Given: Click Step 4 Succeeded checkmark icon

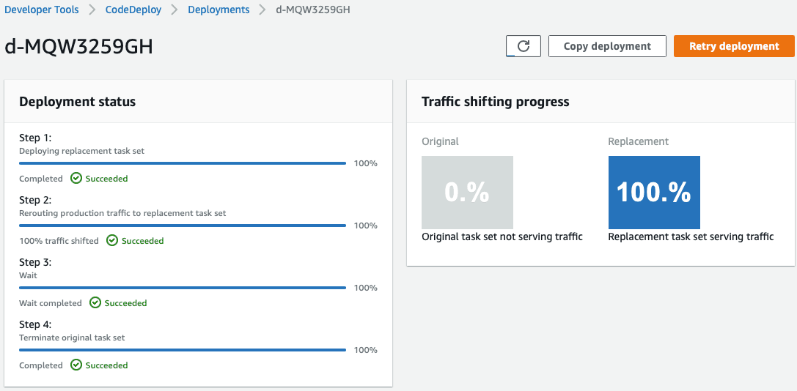Looking at the screenshot, I should tap(76, 365).
